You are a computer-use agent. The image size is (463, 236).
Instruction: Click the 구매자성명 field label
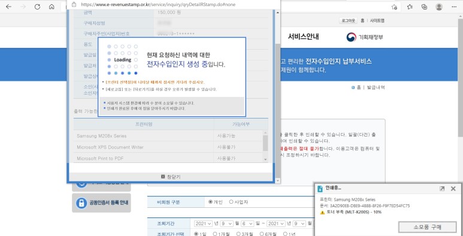94,23
